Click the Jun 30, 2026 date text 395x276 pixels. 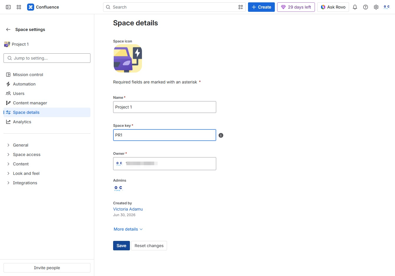124,215
